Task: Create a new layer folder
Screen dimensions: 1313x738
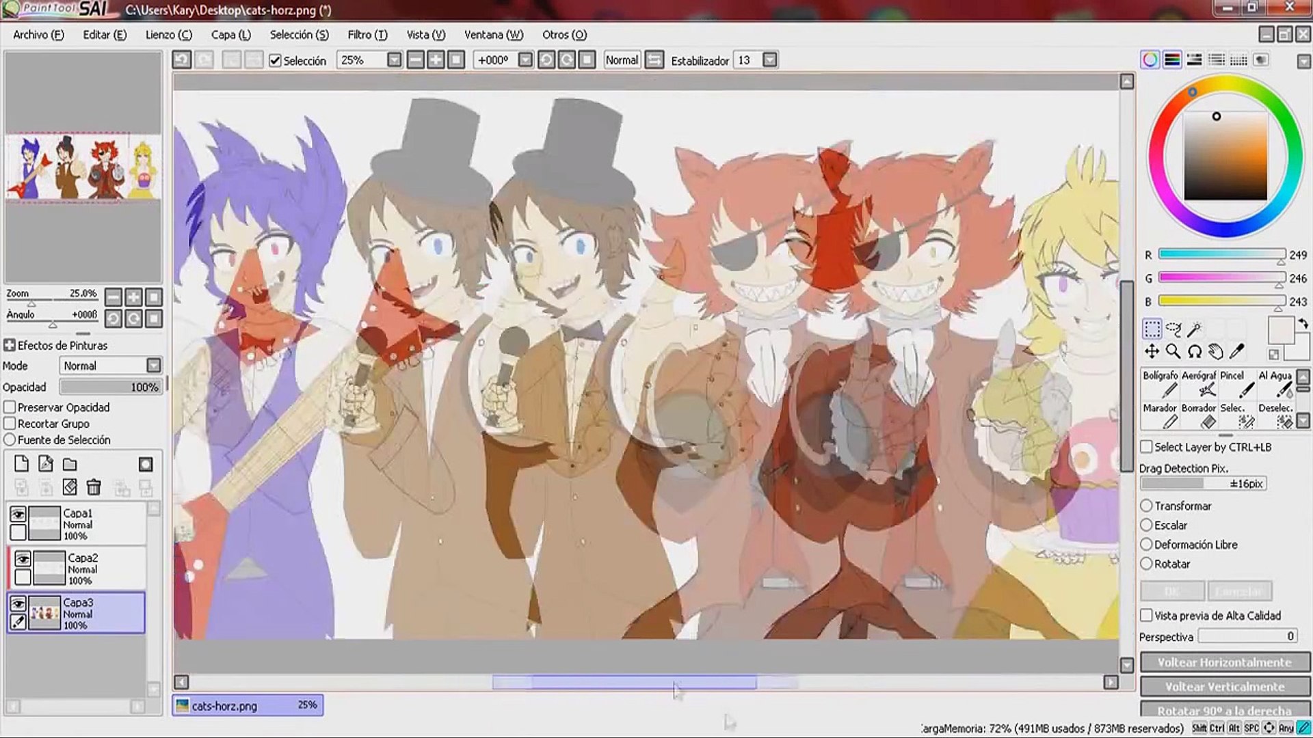Action: point(70,465)
